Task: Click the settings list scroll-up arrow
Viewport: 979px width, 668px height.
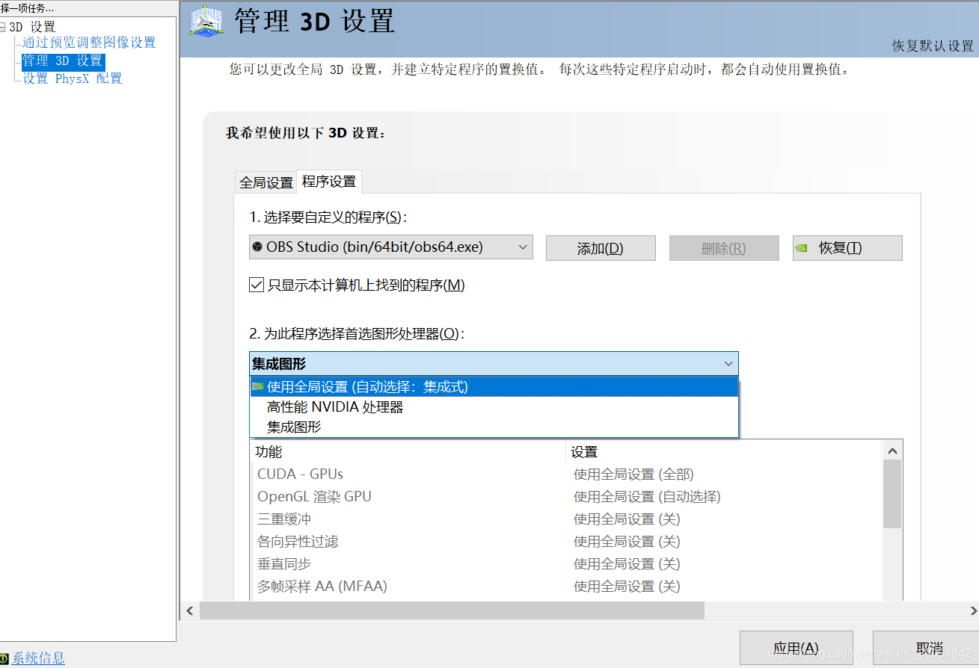Action: (x=892, y=451)
